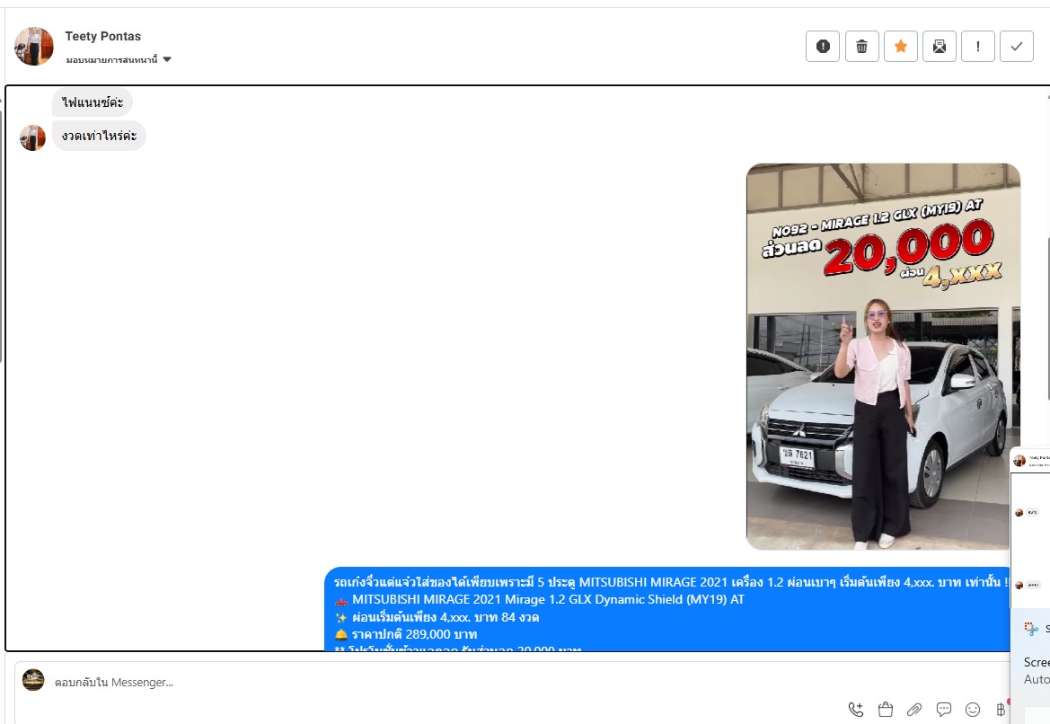Click the 'ไฟแนนซ์ค่ะ' message bubble
1050x724 pixels.
pyautogui.click(x=93, y=102)
